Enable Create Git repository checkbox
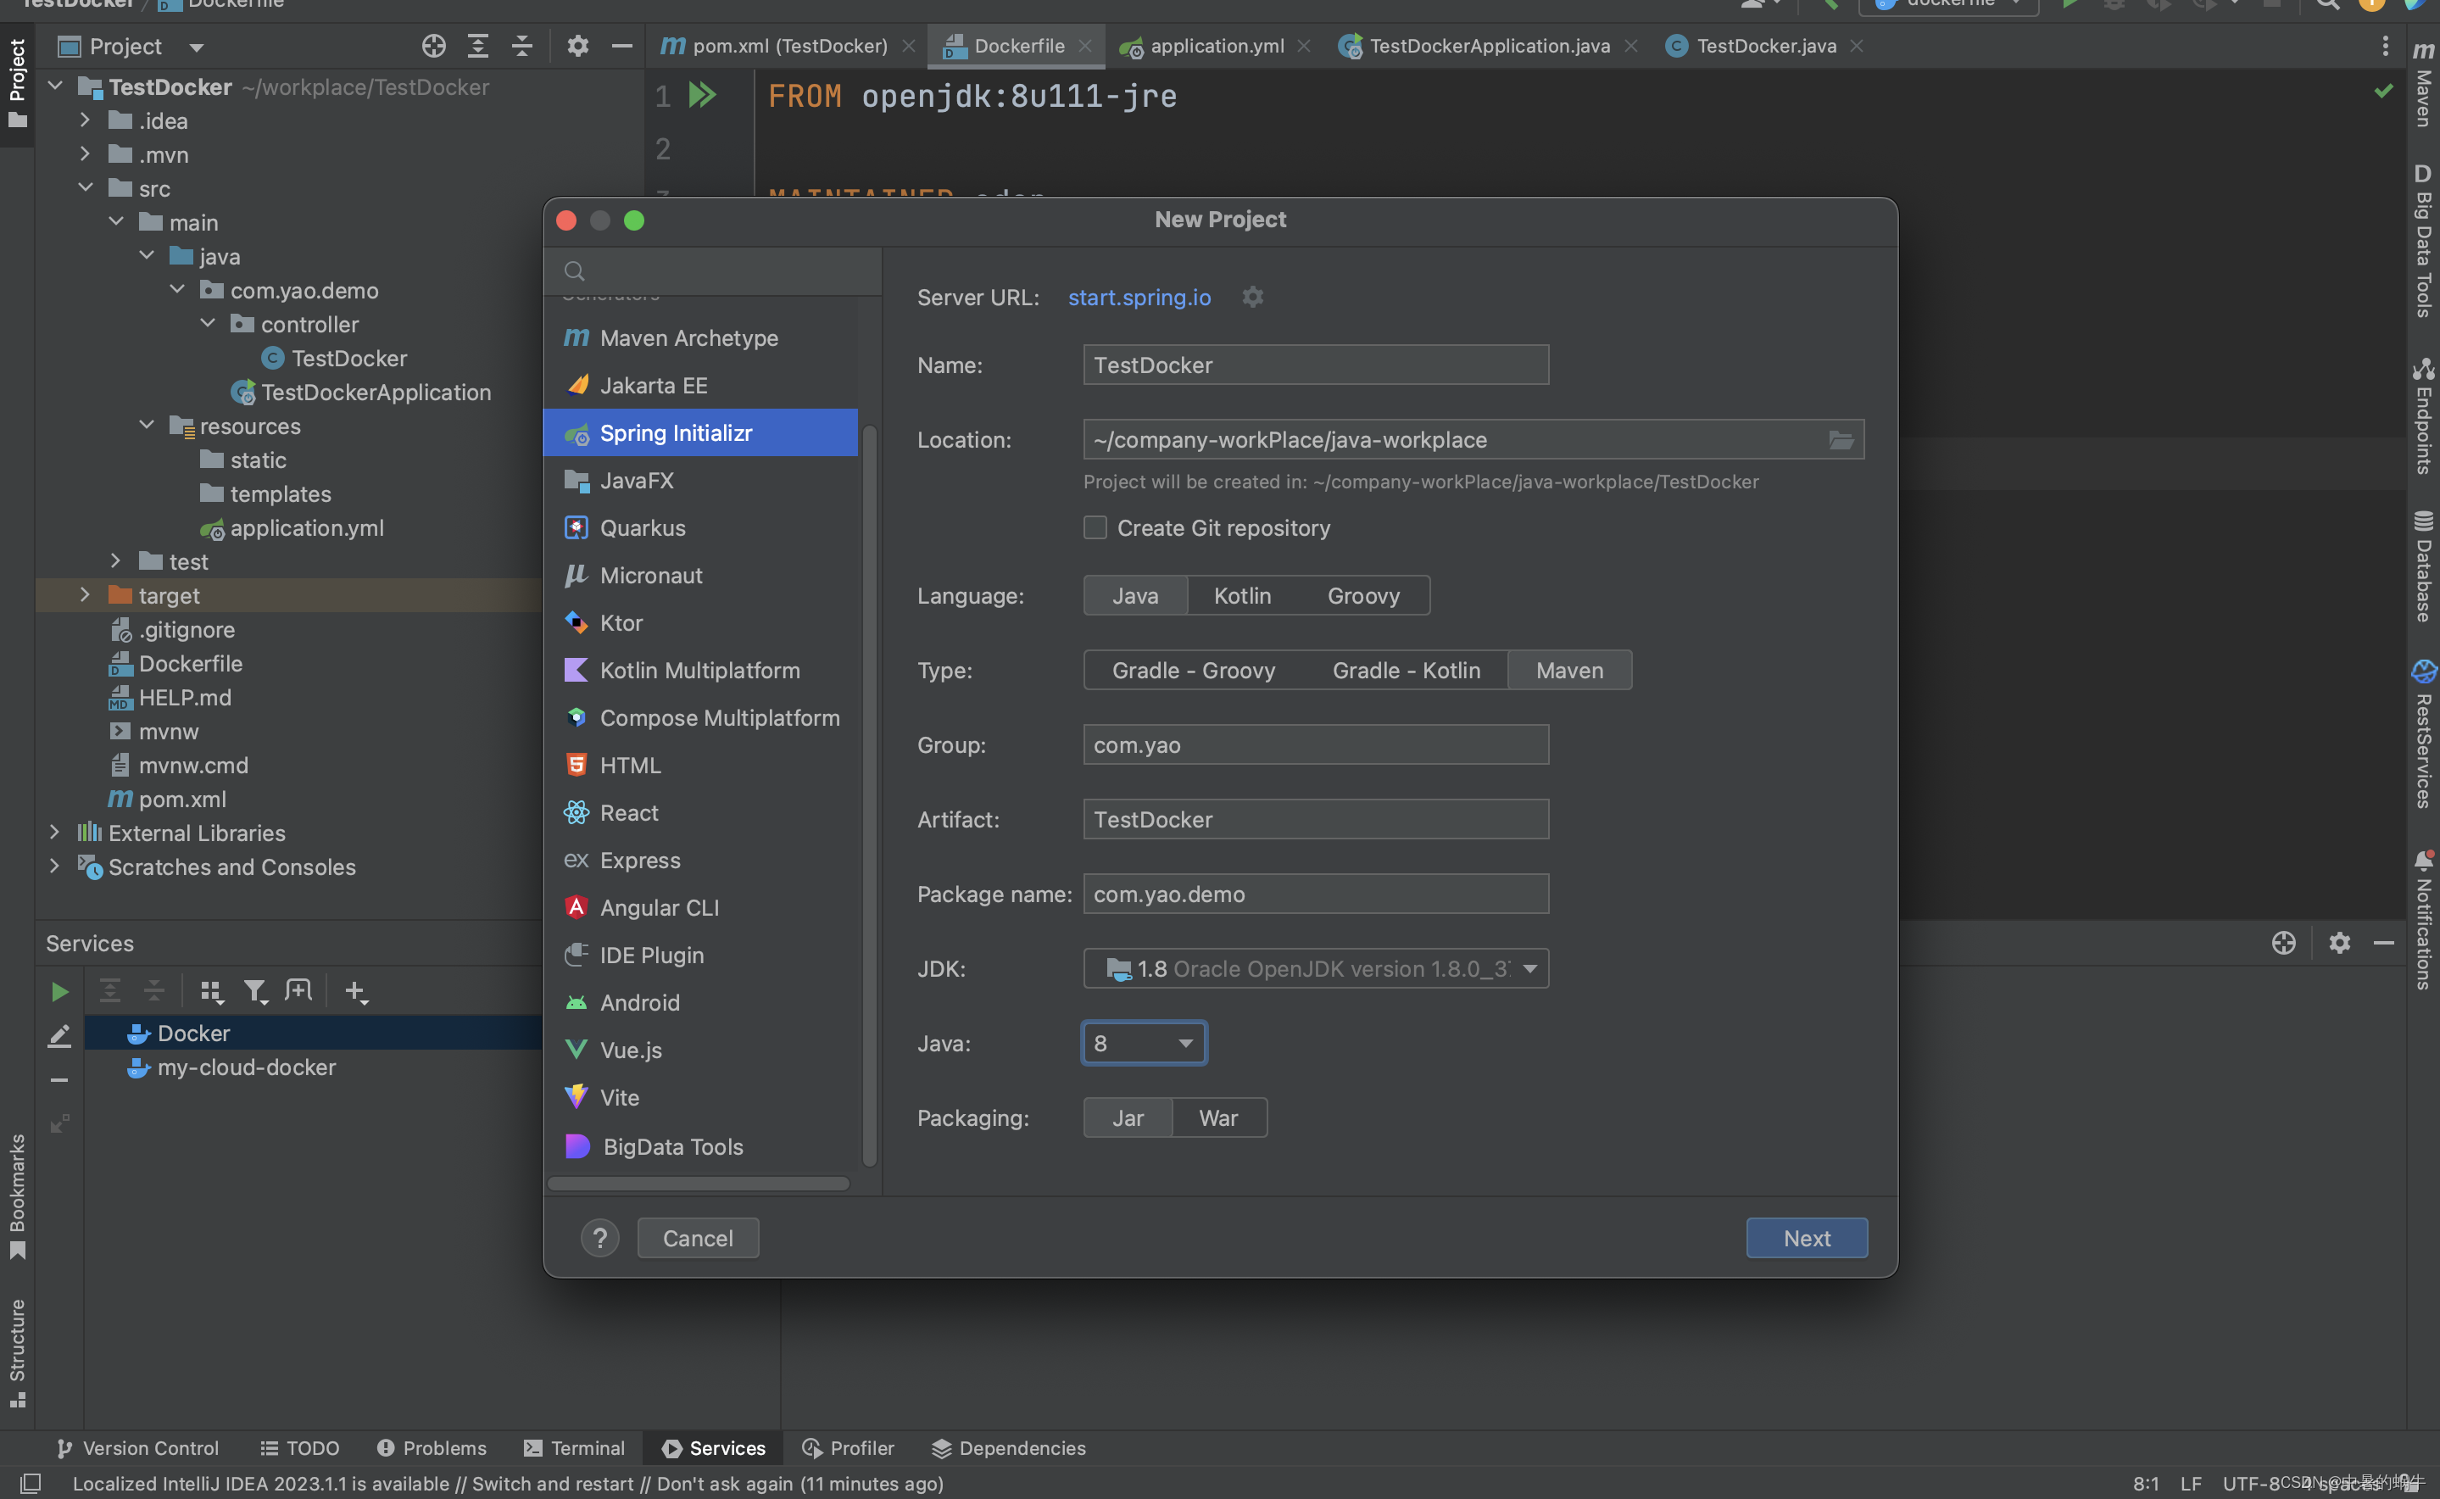Viewport: 2440px width, 1499px height. pyautogui.click(x=1095, y=527)
